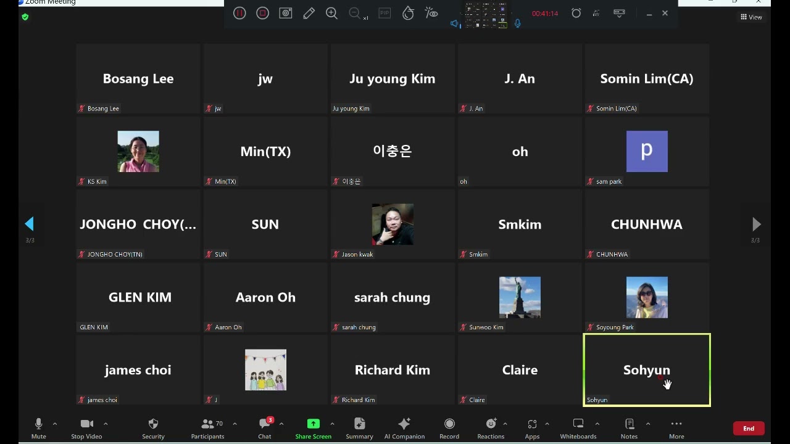The image size is (790, 444).
Task: Select sam park's purple avatar
Action: 647,151
